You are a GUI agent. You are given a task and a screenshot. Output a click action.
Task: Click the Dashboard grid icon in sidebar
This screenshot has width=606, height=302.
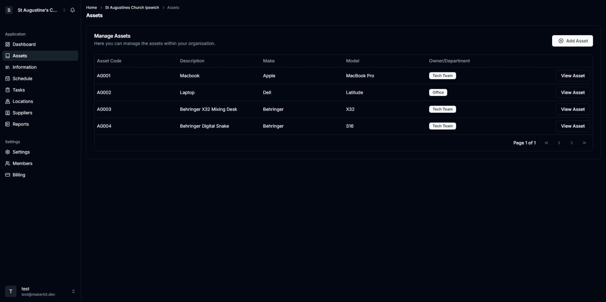[7, 44]
